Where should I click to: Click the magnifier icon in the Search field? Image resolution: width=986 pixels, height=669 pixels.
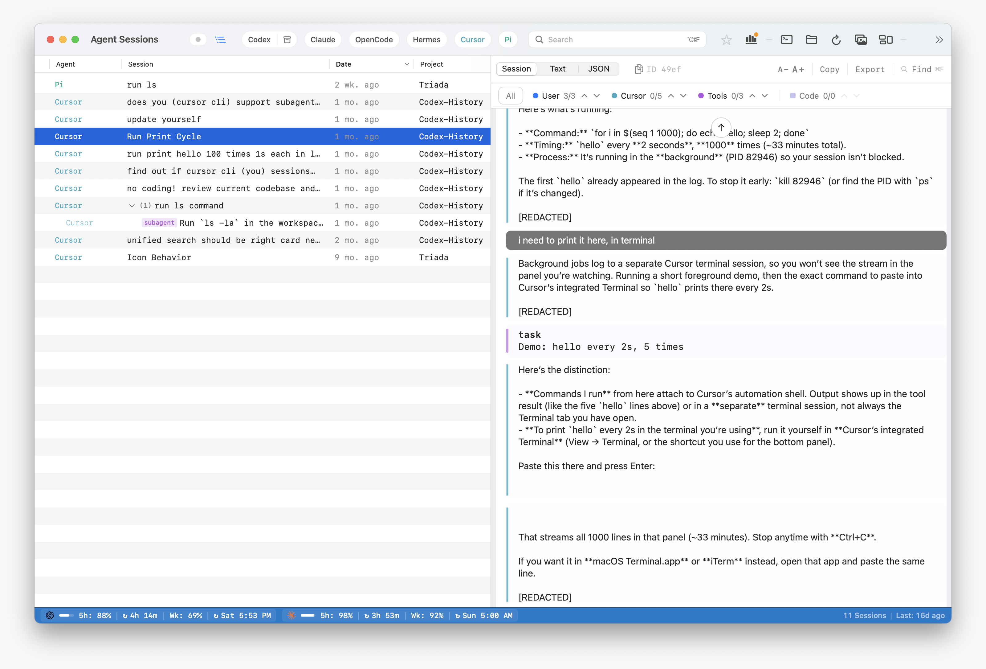539,40
